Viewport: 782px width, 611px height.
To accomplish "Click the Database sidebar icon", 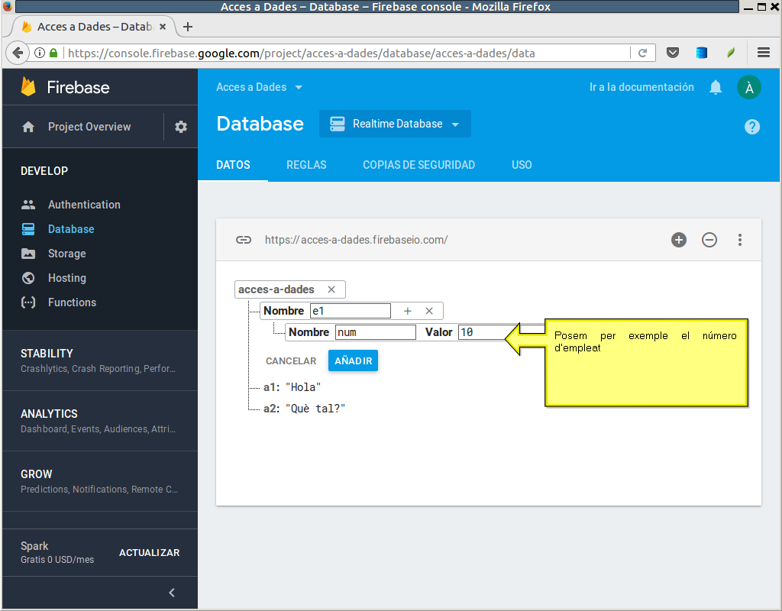I will coord(28,229).
